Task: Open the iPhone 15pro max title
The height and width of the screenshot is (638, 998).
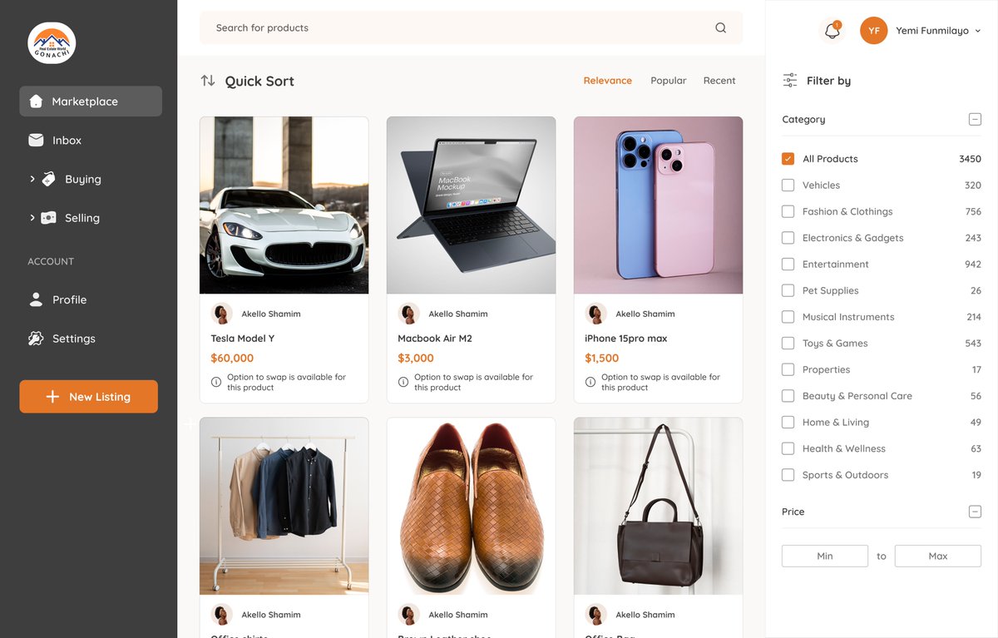Action: click(626, 339)
